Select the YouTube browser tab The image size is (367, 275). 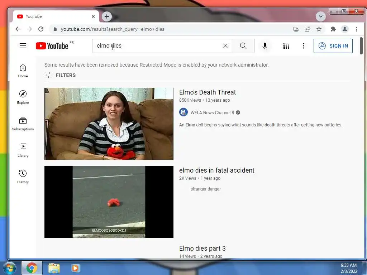coord(56,16)
